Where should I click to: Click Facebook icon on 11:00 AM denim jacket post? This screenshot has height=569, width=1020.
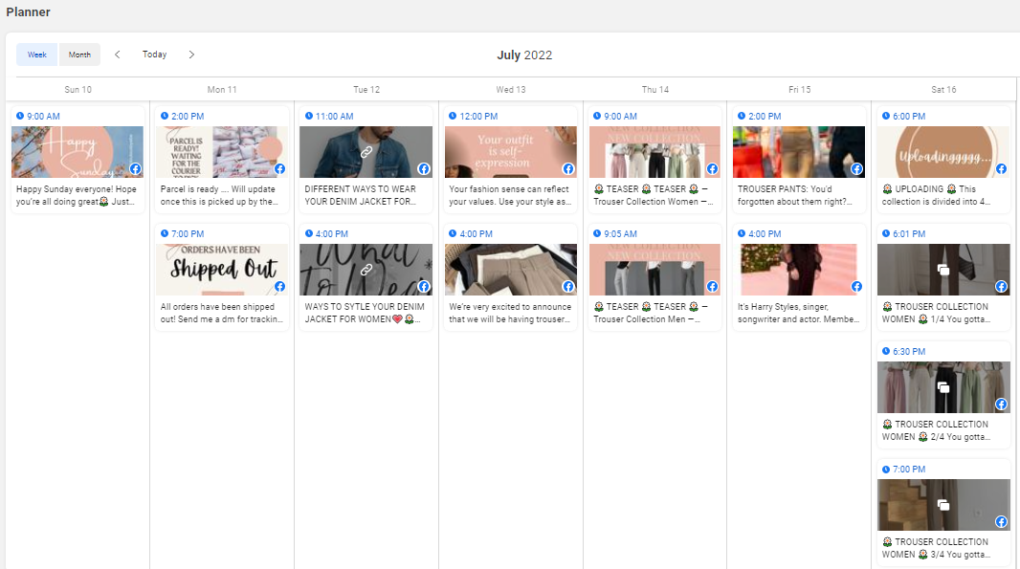pyautogui.click(x=424, y=169)
